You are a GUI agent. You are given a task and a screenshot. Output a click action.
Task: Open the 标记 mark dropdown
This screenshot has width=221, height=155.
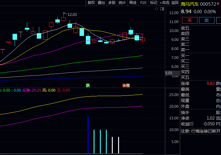(153, 3)
